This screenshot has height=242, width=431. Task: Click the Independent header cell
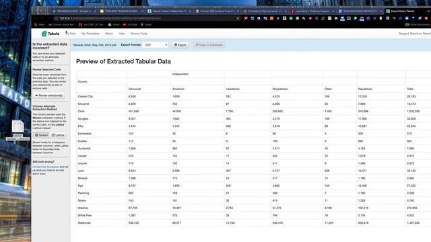point(180,74)
